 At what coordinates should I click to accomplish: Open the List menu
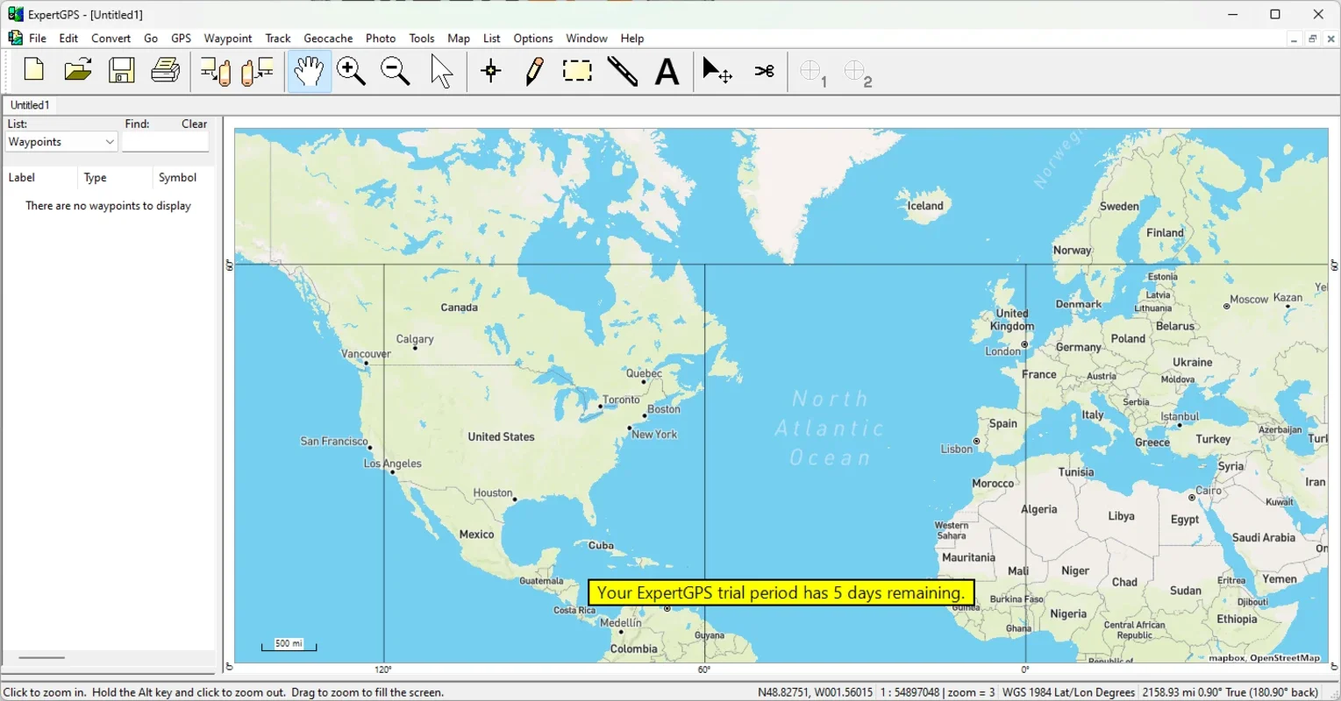click(x=492, y=39)
